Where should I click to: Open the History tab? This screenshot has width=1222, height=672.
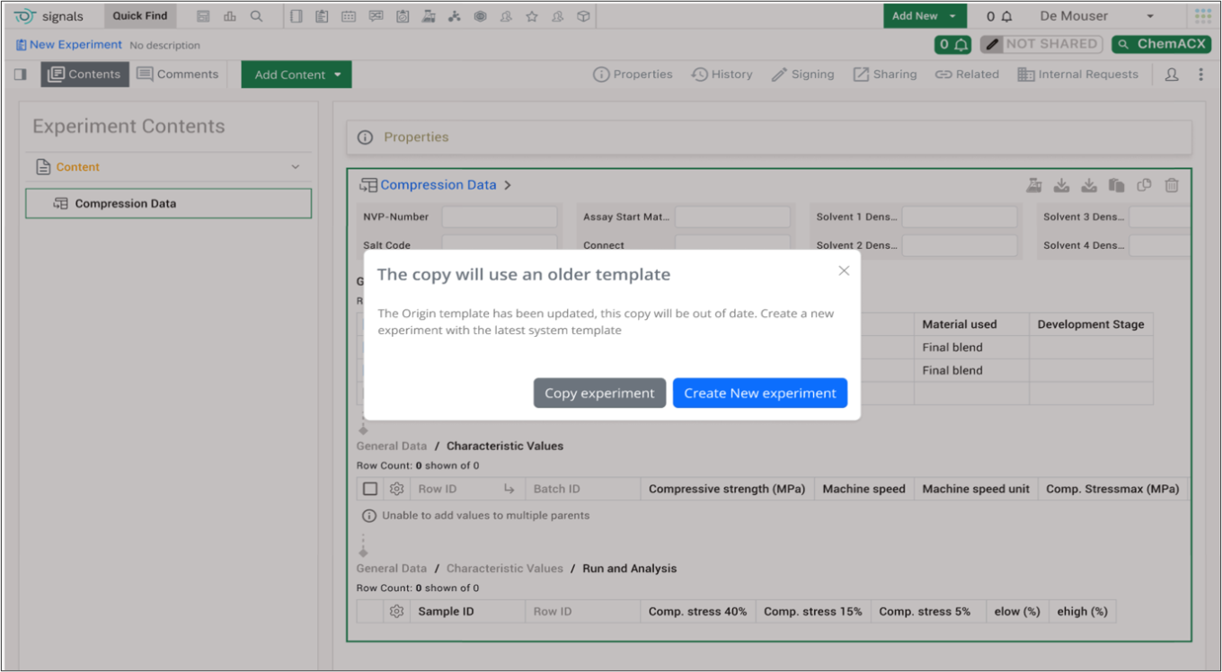[x=722, y=75]
